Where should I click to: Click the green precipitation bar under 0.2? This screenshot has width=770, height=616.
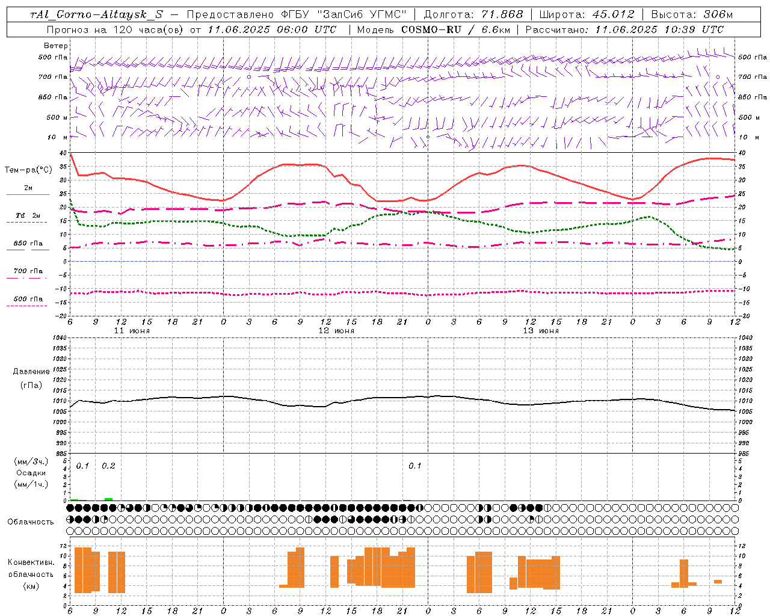pos(108,499)
